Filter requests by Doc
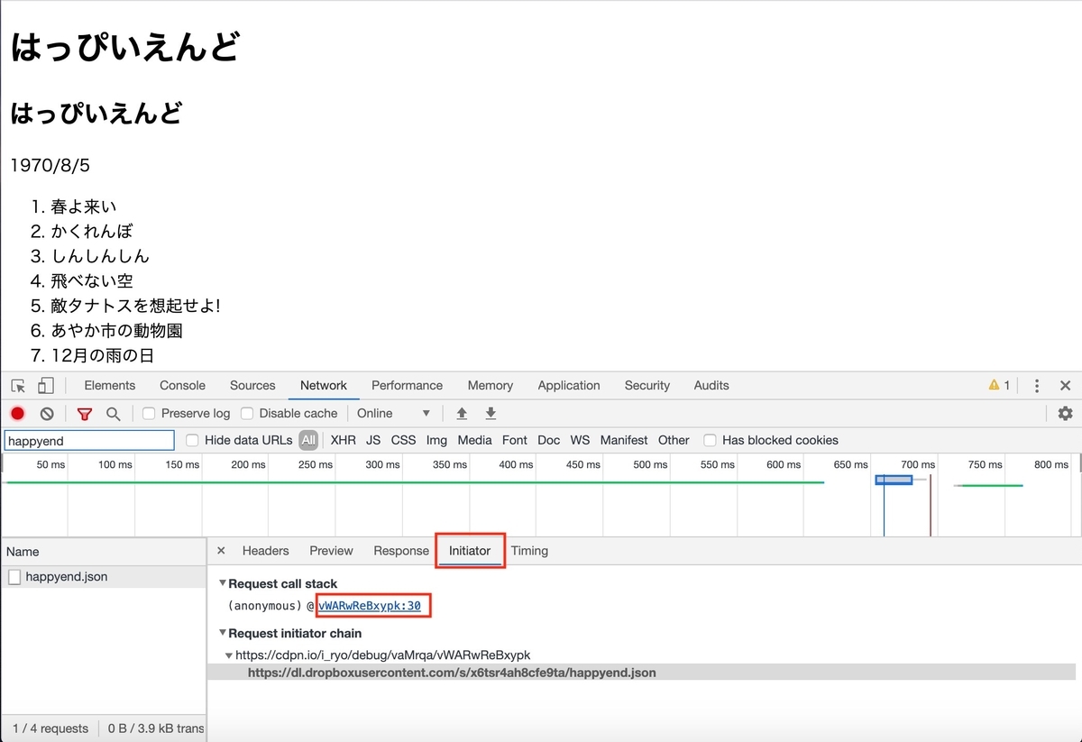This screenshot has width=1082, height=742. tap(548, 441)
